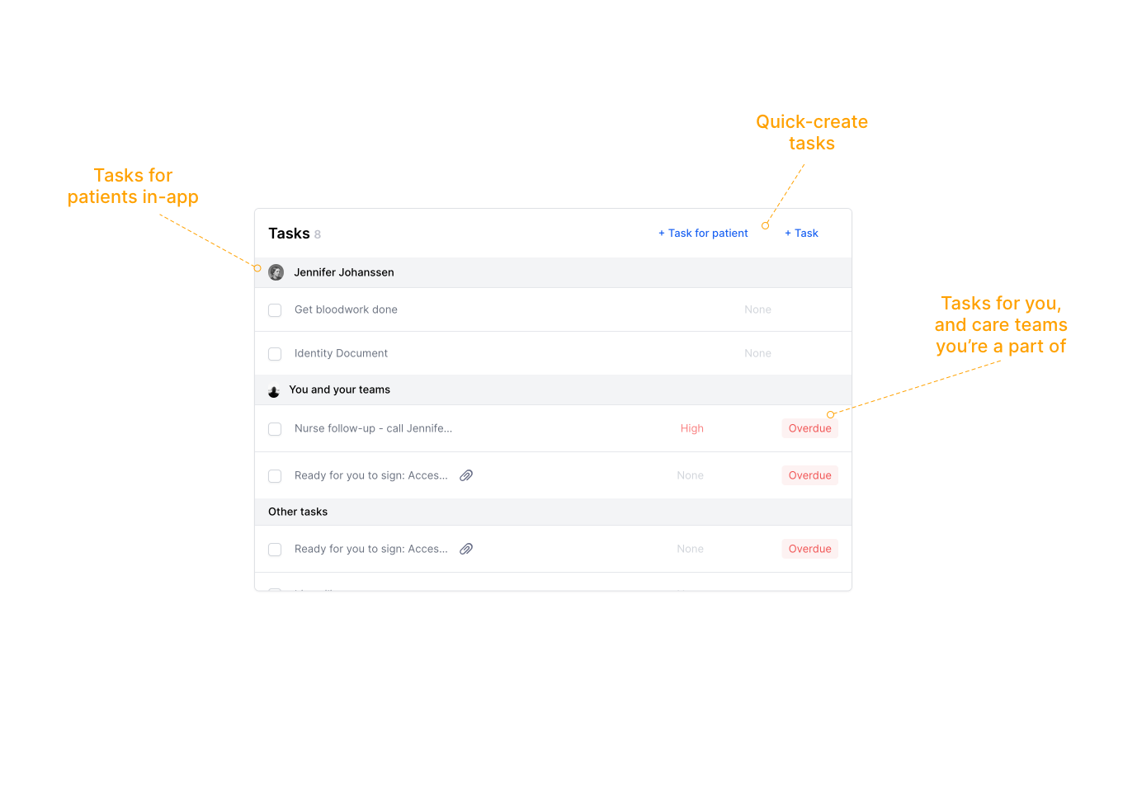Image resolution: width=1137 pixels, height=798 pixels.
Task: Click the You and your teams icon
Action: (x=274, y=391)
